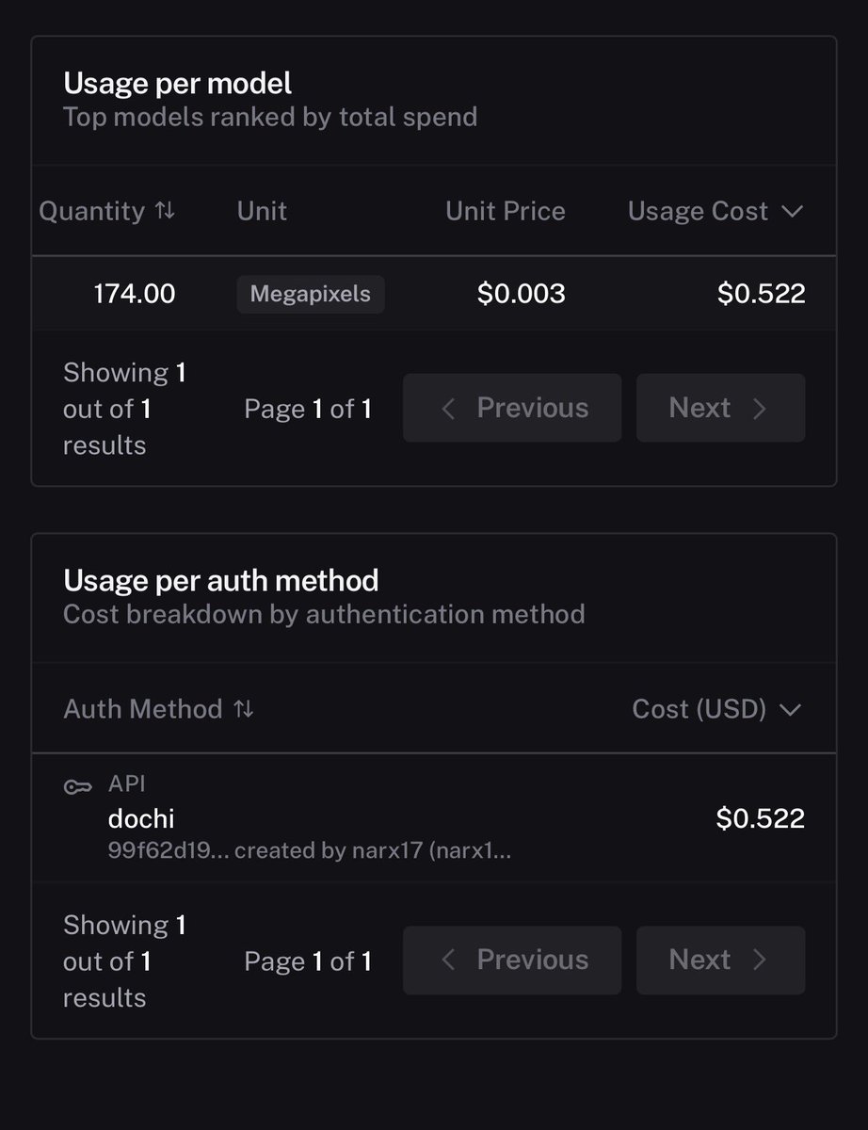The width and height of the screenshot is (868, 1130).
Task: Go to Previous page under auth method table
Action: 512,960
